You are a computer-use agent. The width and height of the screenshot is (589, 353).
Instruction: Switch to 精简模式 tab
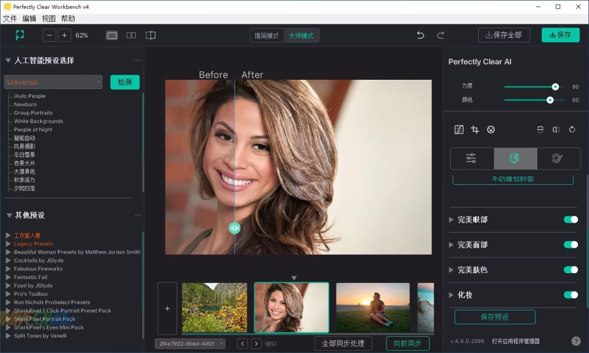tap(267, 36)
